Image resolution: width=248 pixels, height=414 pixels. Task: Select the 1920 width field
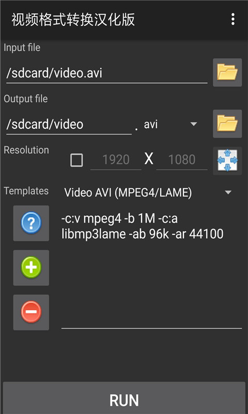coord(116,160)
